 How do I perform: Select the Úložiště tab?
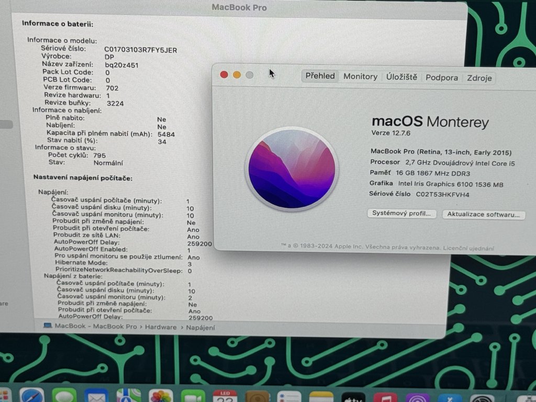[401, 77]
